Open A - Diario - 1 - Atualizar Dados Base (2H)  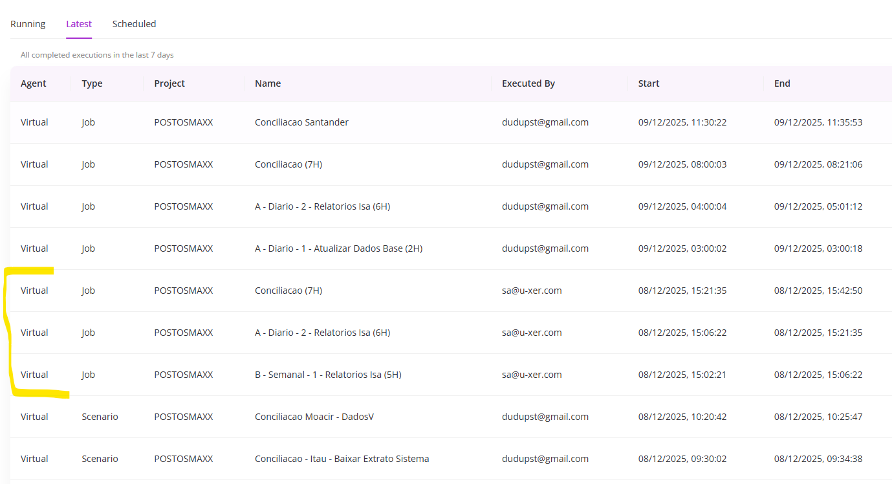click(338, 248)
